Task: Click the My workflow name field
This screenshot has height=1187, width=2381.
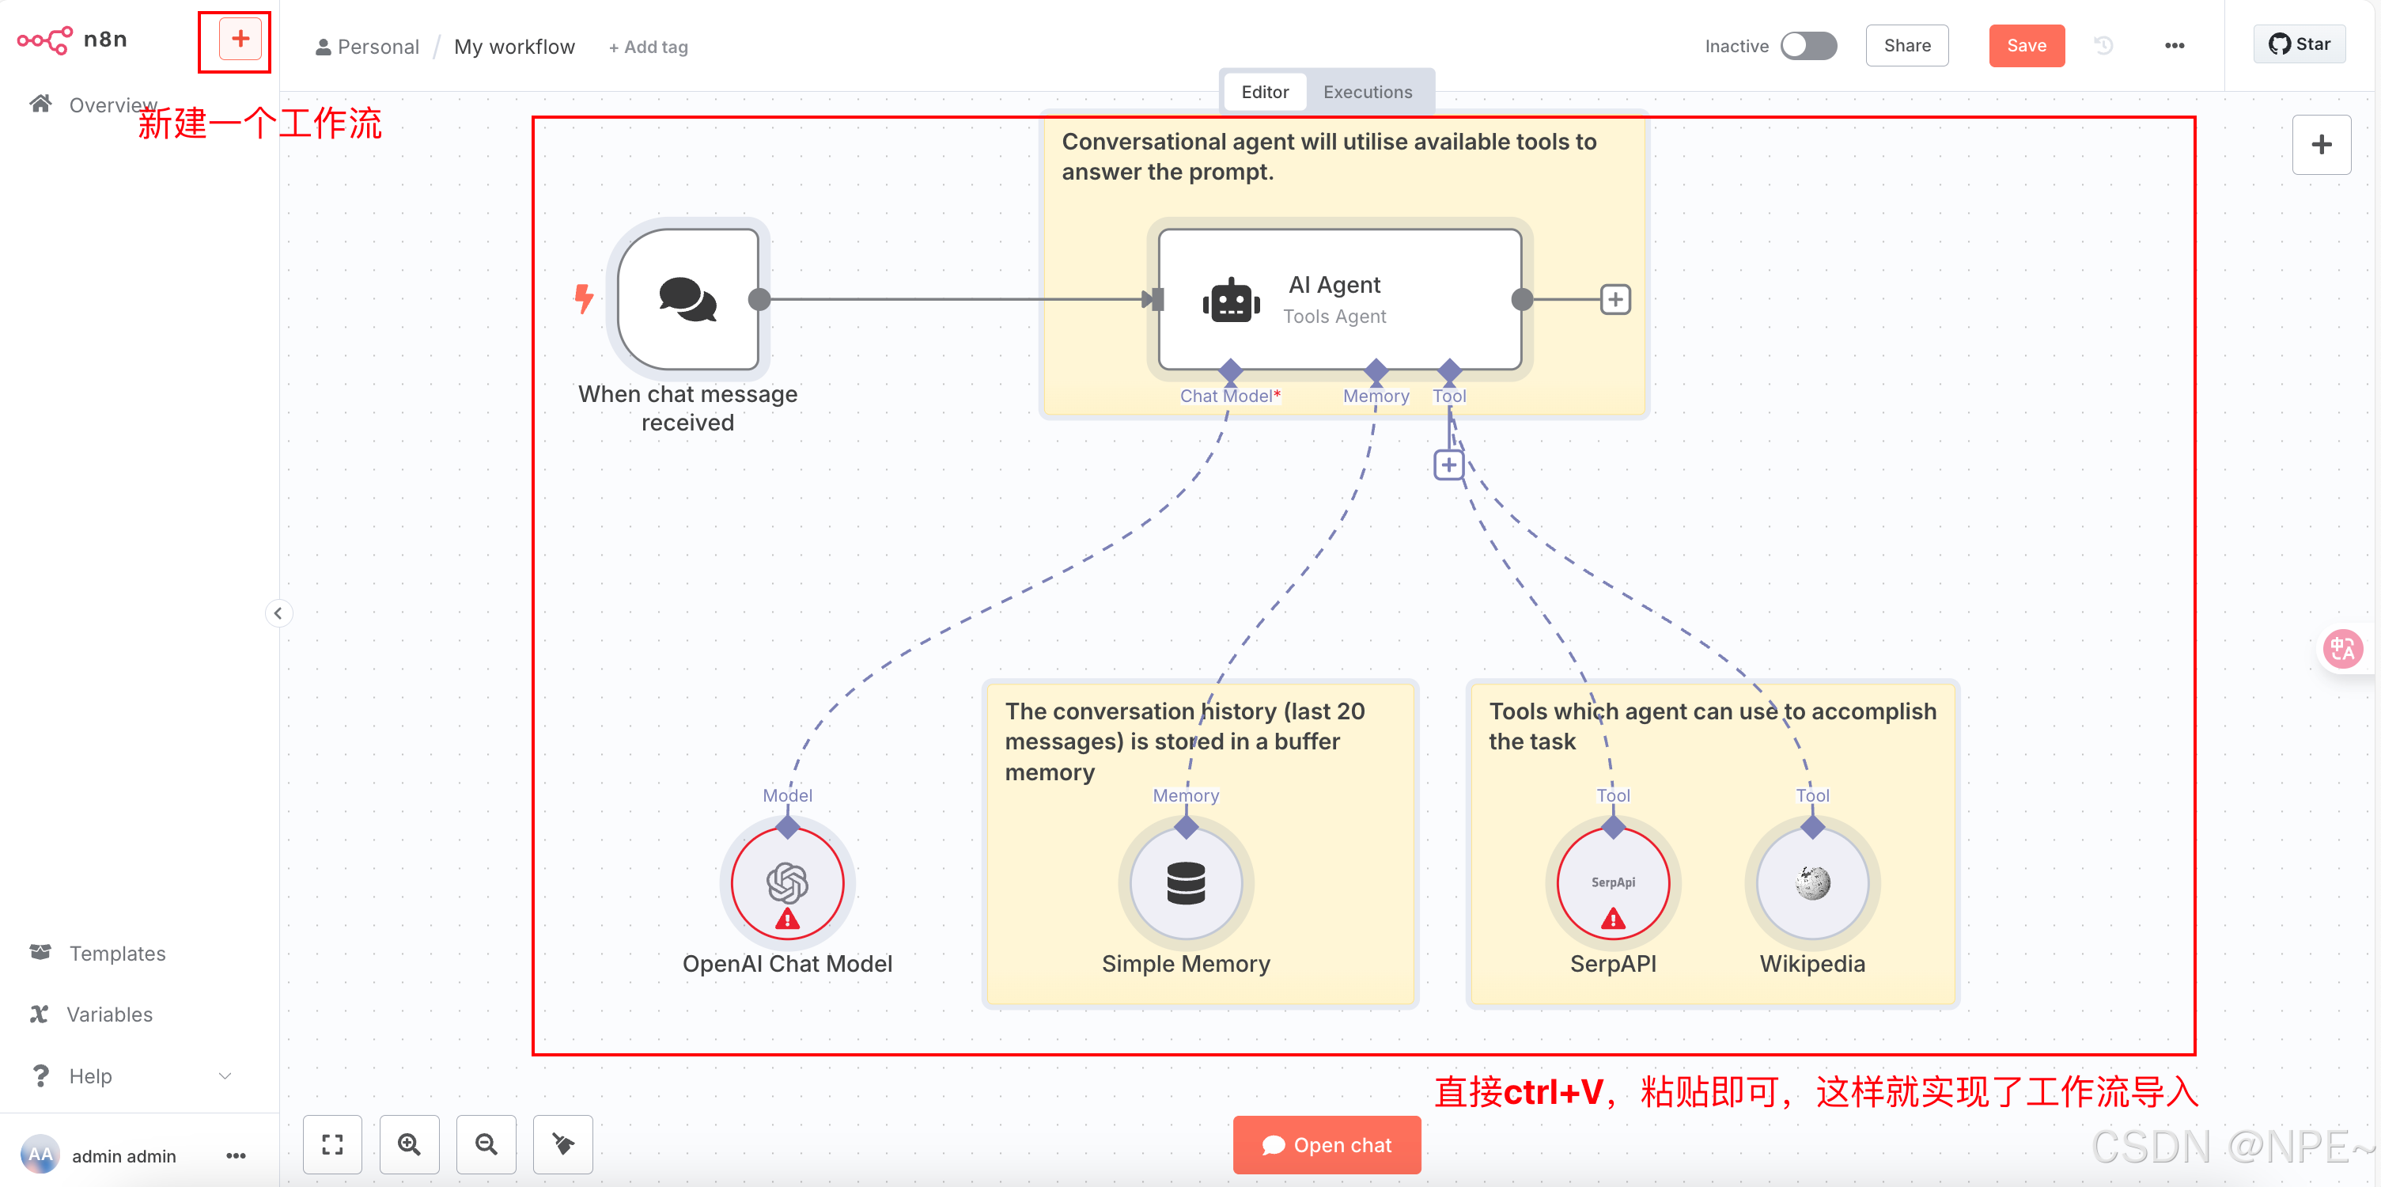Action: coord(514,46)
